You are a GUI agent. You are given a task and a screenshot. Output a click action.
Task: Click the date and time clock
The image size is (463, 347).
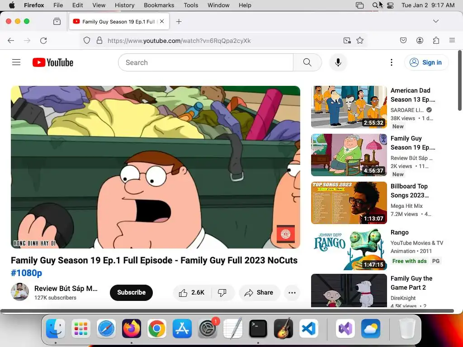[x=428, y=5]
